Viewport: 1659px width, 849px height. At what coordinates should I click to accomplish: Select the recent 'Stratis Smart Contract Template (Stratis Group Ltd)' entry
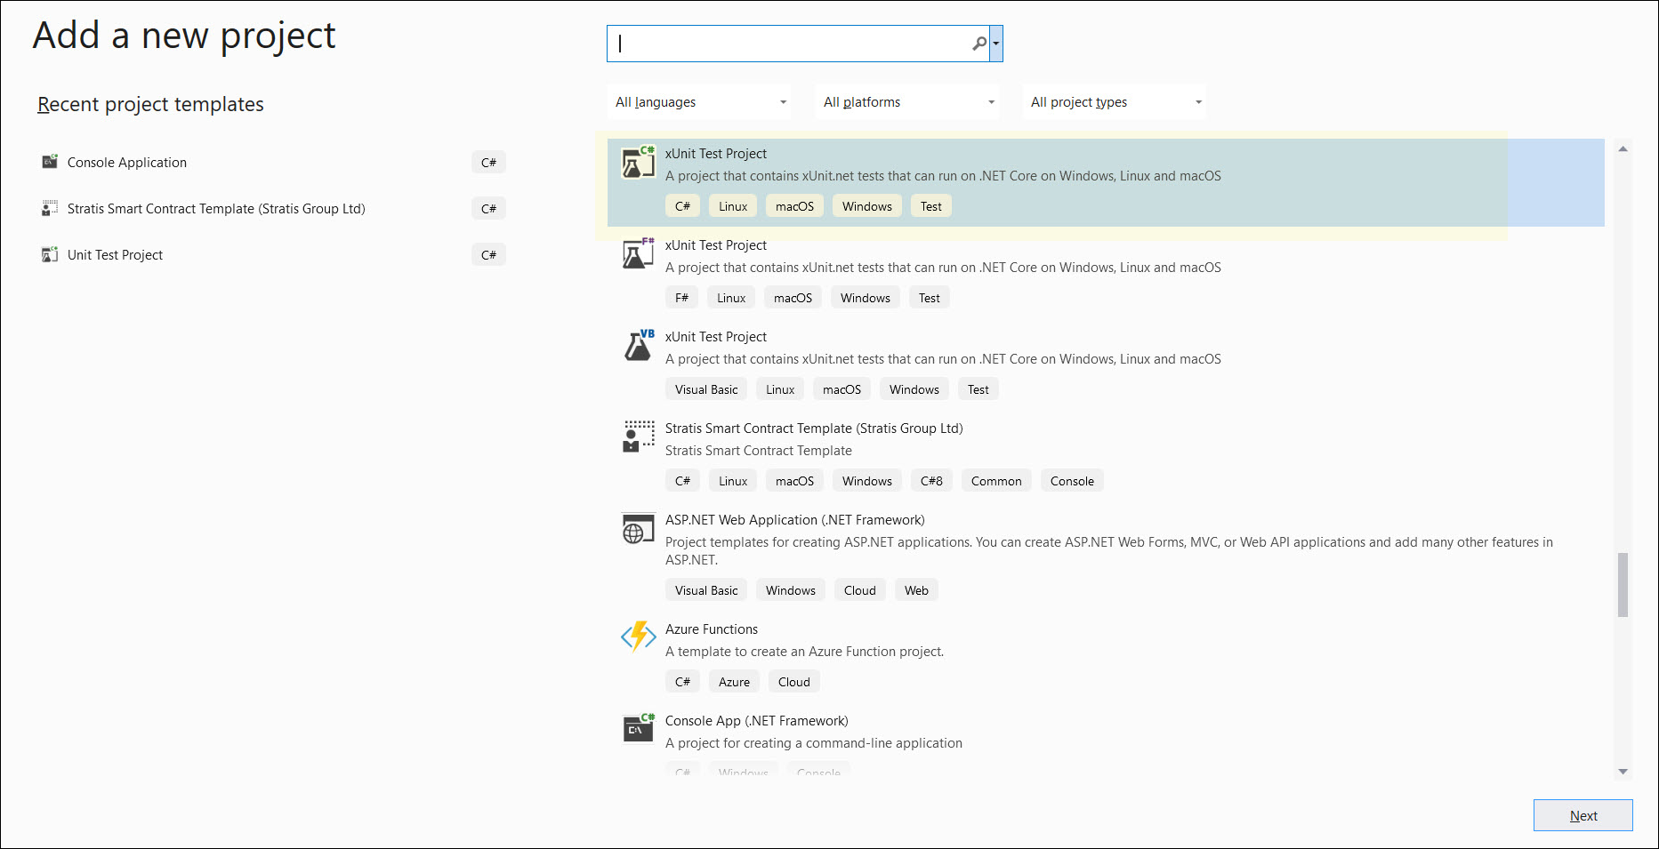click(x=216, y=209)
